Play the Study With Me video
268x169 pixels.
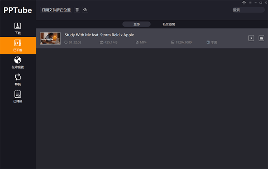pyautogui.click(x=251, y=38)
